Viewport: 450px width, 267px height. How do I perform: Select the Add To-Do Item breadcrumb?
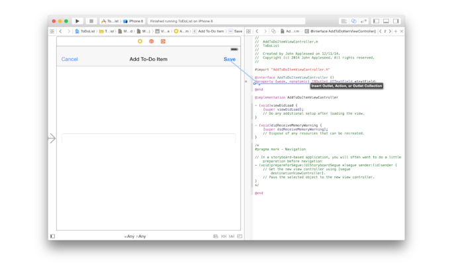(x=208, y=31)
